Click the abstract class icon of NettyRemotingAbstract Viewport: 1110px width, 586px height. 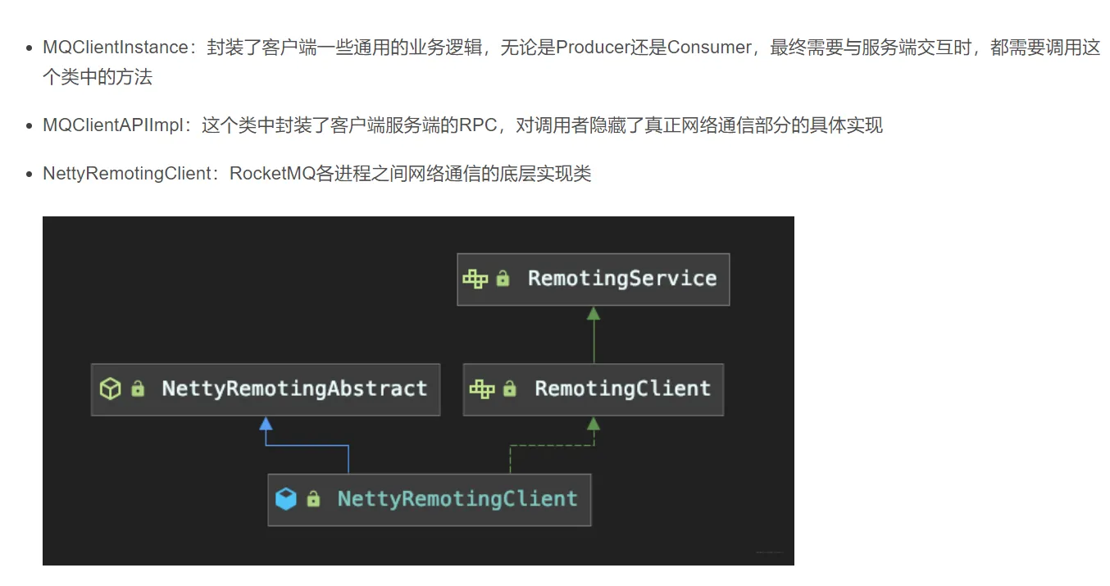pyautogui.click(x=110, y=388)
